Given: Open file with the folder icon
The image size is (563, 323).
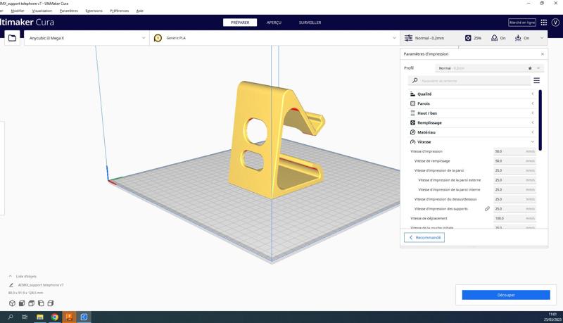Looking at the screenshot, I should click(x=12, y=38).
